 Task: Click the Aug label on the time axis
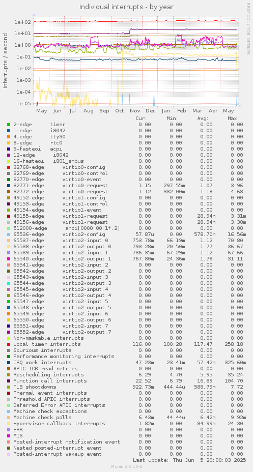coord(88,111)
